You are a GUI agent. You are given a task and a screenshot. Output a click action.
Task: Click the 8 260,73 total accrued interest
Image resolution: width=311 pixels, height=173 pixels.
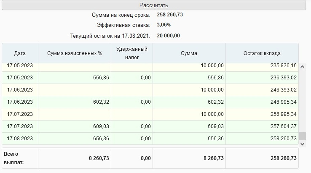[99, 158]
